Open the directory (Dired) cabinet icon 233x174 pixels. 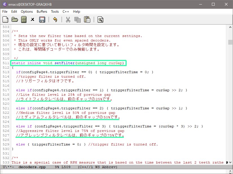[24, 20]
